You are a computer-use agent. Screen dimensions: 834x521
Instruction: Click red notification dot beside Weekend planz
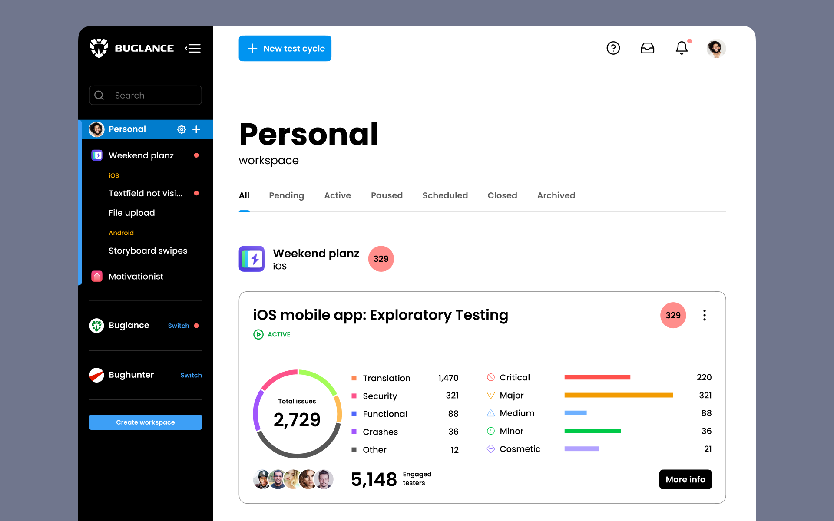tap(196, 155)
